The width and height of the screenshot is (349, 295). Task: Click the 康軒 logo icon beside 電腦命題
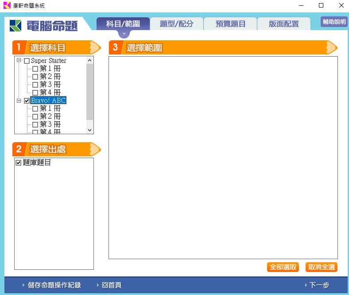pos(16,26)
